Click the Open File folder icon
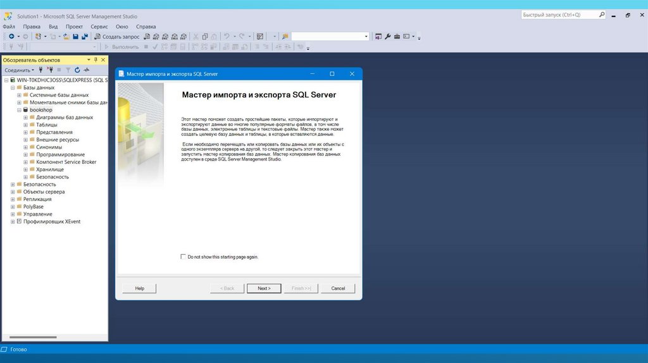This screenshot has width=648, height=363. [x=66, y=36]
